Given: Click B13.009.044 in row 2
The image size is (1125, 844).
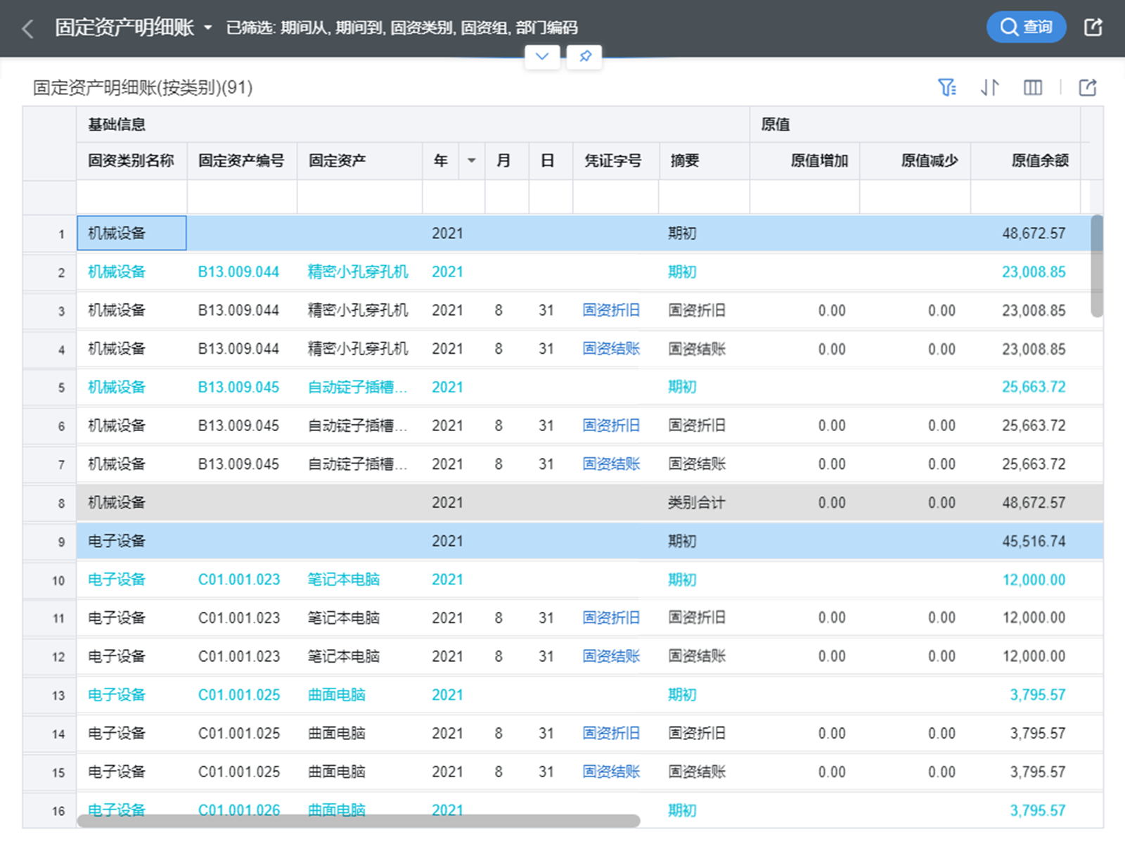Looking at the screenshot, I should [238, 272].
